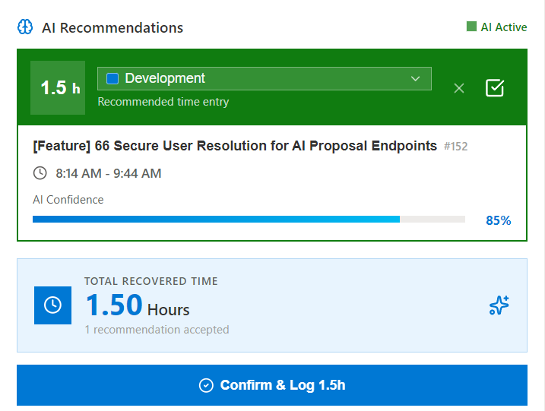Click the '1 recommendation accepted' text
This screenshot has height=411, width=545.
point(157,330)
